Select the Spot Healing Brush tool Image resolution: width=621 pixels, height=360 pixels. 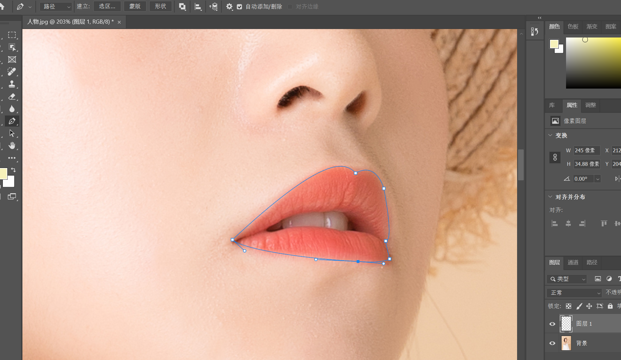12,72
